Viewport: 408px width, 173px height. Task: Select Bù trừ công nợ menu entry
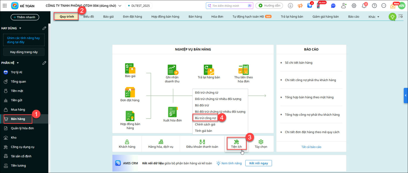pos(205,118)
